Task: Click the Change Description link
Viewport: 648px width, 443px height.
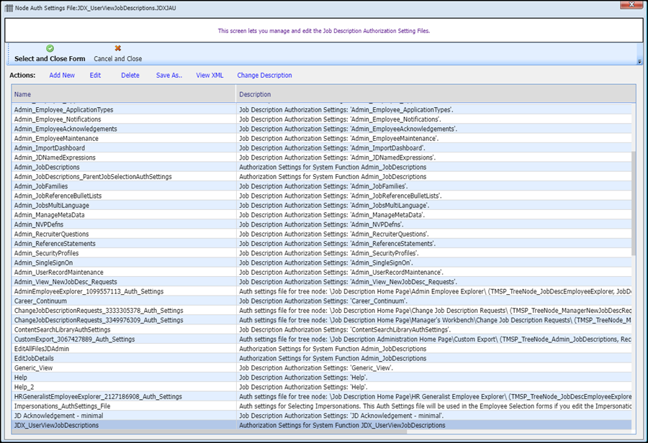Action: click(264, 75)
